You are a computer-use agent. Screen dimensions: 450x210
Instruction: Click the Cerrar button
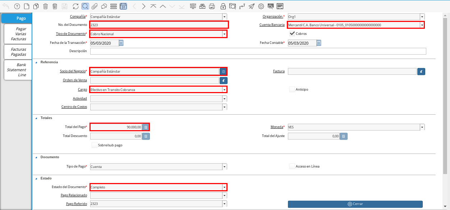[x=355, y=204]
